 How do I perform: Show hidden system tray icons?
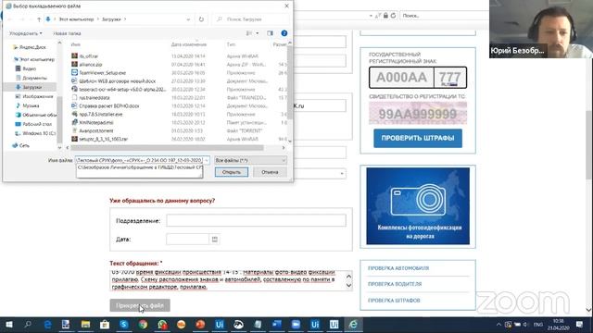tap(498, 325)
